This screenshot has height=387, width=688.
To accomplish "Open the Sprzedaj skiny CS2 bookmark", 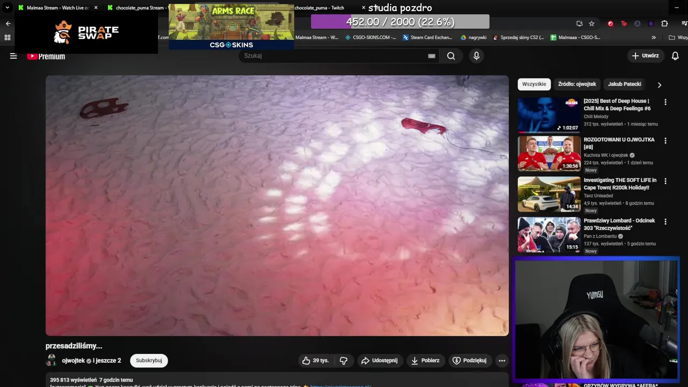I will pos(518,38).
